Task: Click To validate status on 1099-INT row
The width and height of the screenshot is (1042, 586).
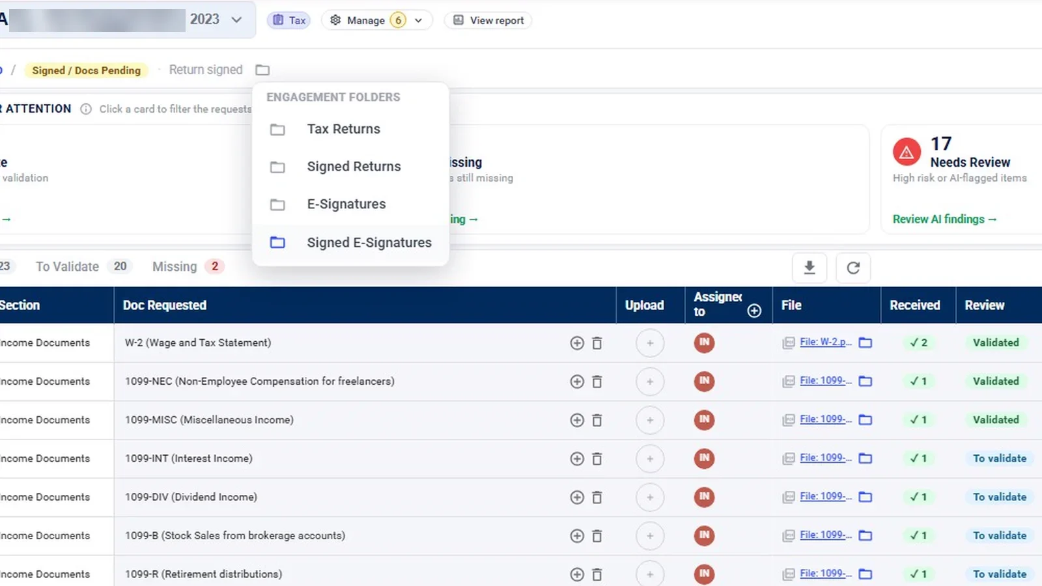Action: point(1000,458)
